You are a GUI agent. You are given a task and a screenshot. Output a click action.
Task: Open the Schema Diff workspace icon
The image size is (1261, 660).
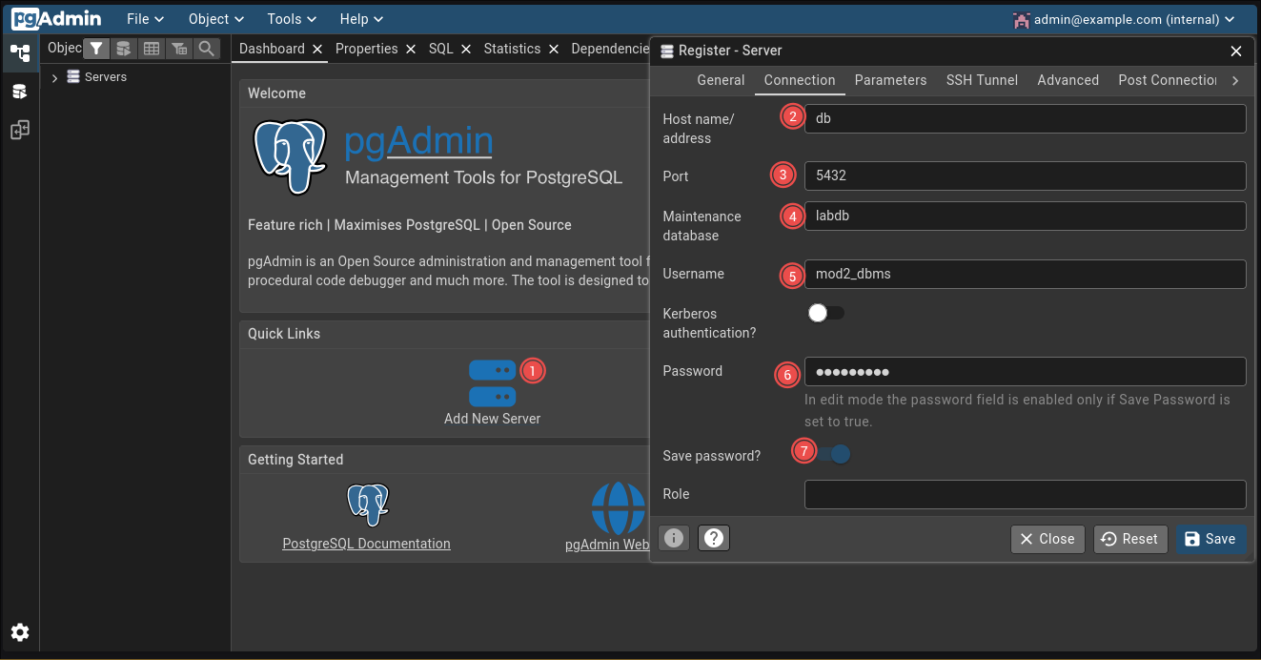click(19, 130)
